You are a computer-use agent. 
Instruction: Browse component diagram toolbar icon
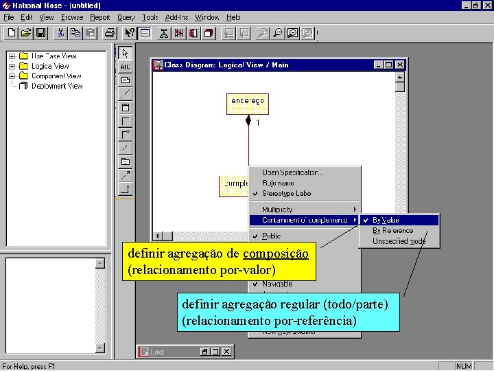click(x=193, y=33)
